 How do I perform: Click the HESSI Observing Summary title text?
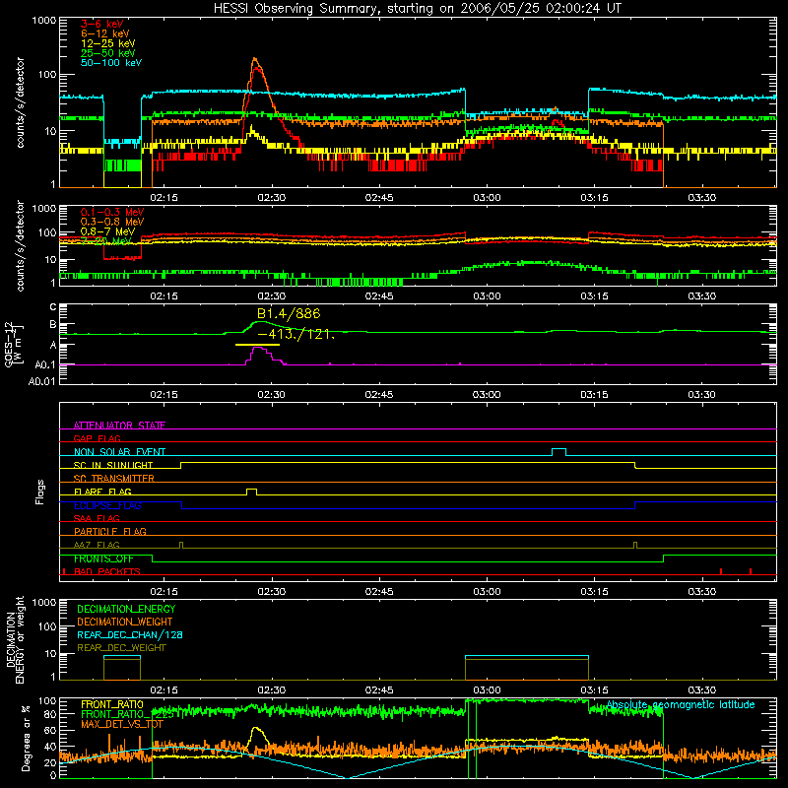coord(418,8)
